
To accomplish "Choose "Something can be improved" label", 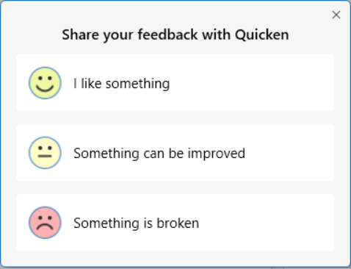I will [159, 154].
